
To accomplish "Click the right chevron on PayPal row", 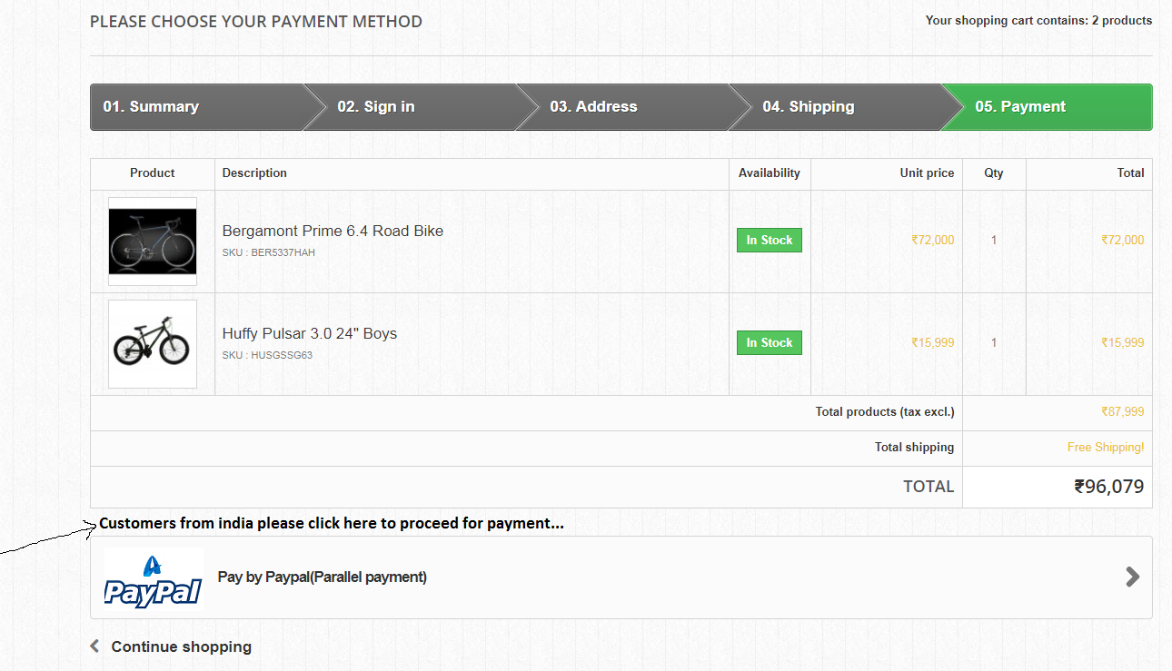I will [1132, 577].
